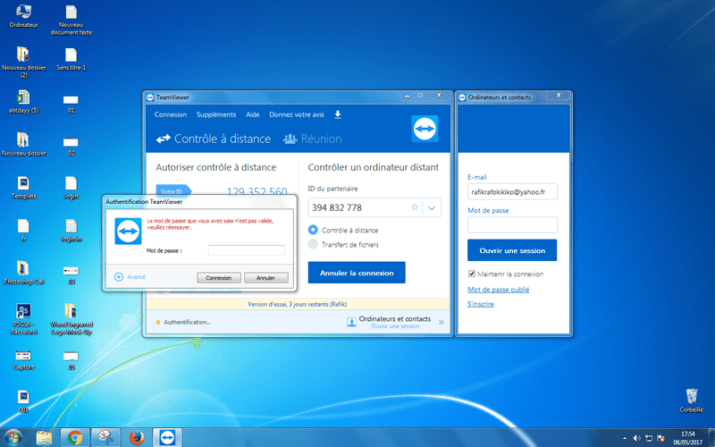Viewport: 715px width, 447px height.
Task: Click the favorite star in partner ID field
Action: (414, 207)
